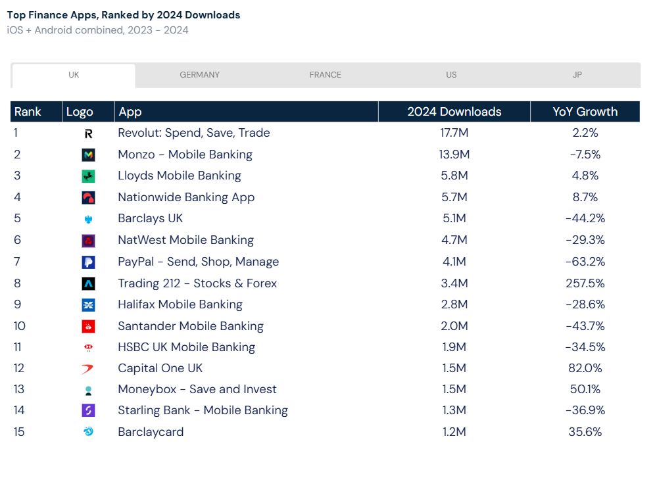Click the Capital One UK logo
Screen dimensions: 655x501
[87, 369]
